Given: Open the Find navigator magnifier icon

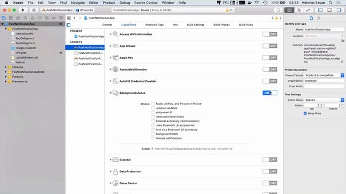Looking at the screenshot, I should pos(25,18).
